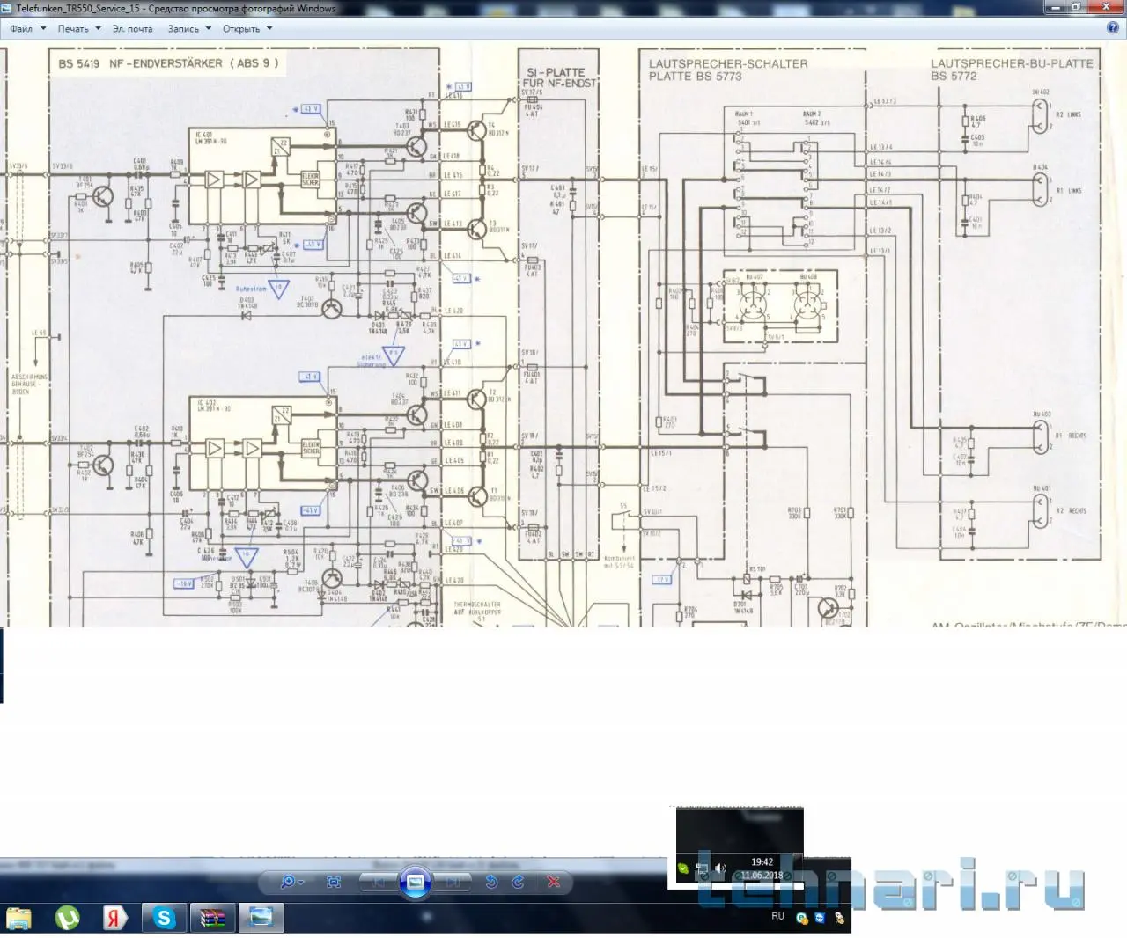Image resolution: width=1127 pixels, height=938 pixels.
Task: Start the slideshow with center button
Action: pos(416,882)
